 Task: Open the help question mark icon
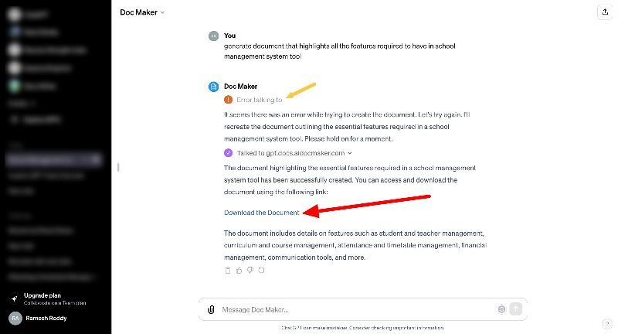pos(607,323)
